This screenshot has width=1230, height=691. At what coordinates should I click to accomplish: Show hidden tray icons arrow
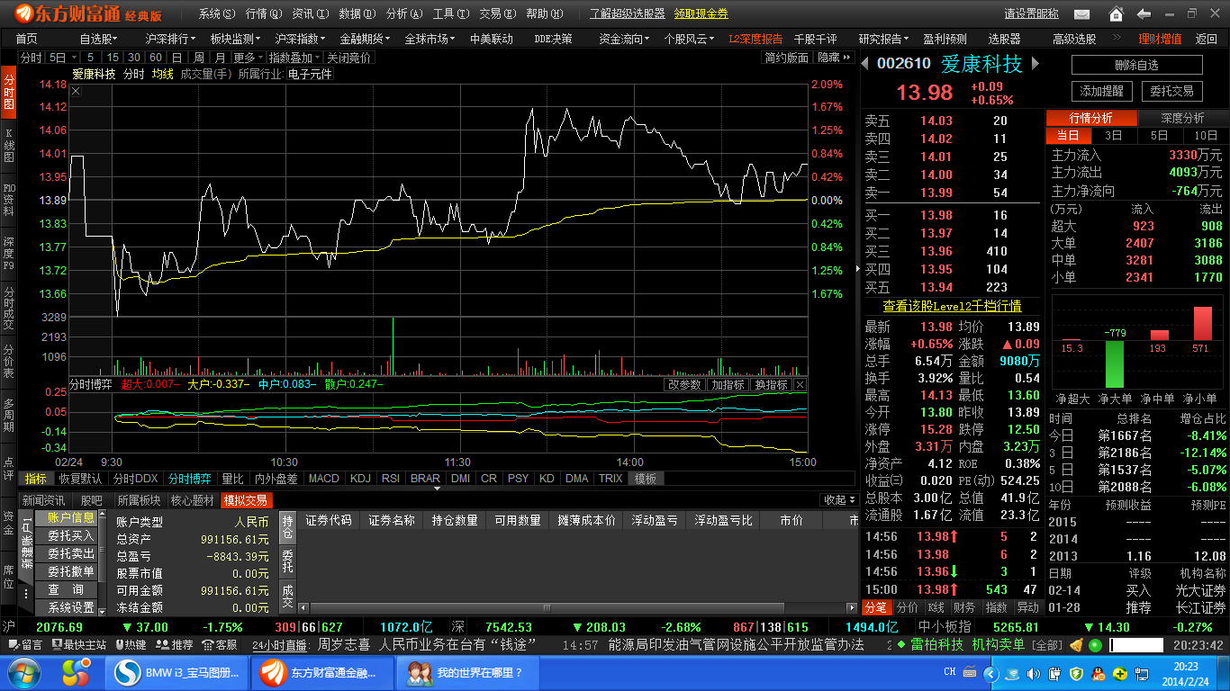coord(992,673)
